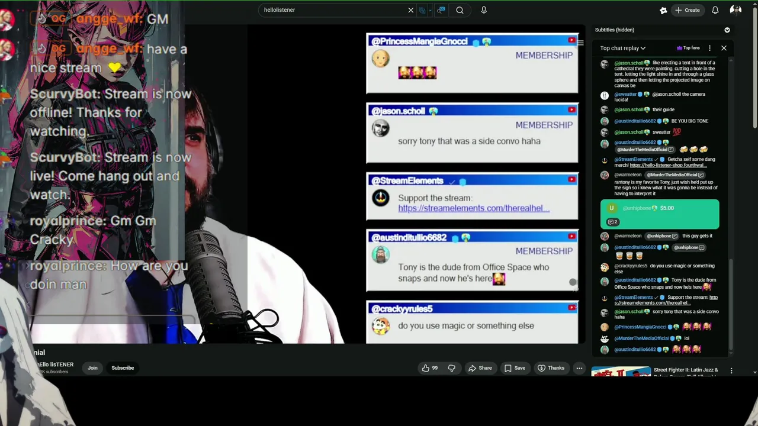Click @PrincessMangiaGnocci username in chat replay

[640, 327]
